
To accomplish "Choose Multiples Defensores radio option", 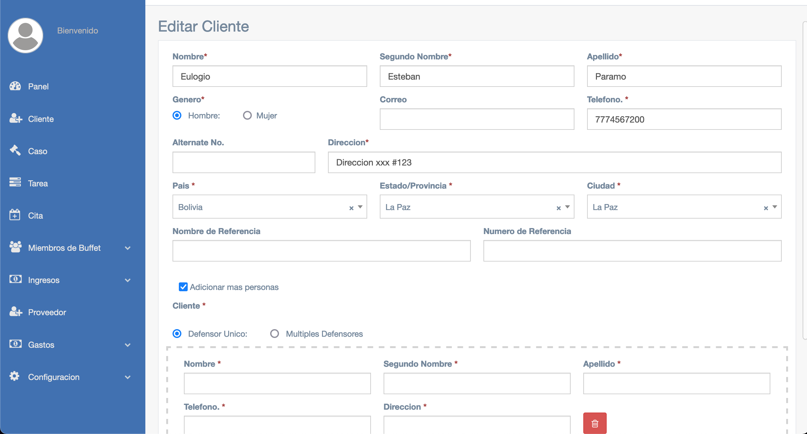I will pos(275,334).
